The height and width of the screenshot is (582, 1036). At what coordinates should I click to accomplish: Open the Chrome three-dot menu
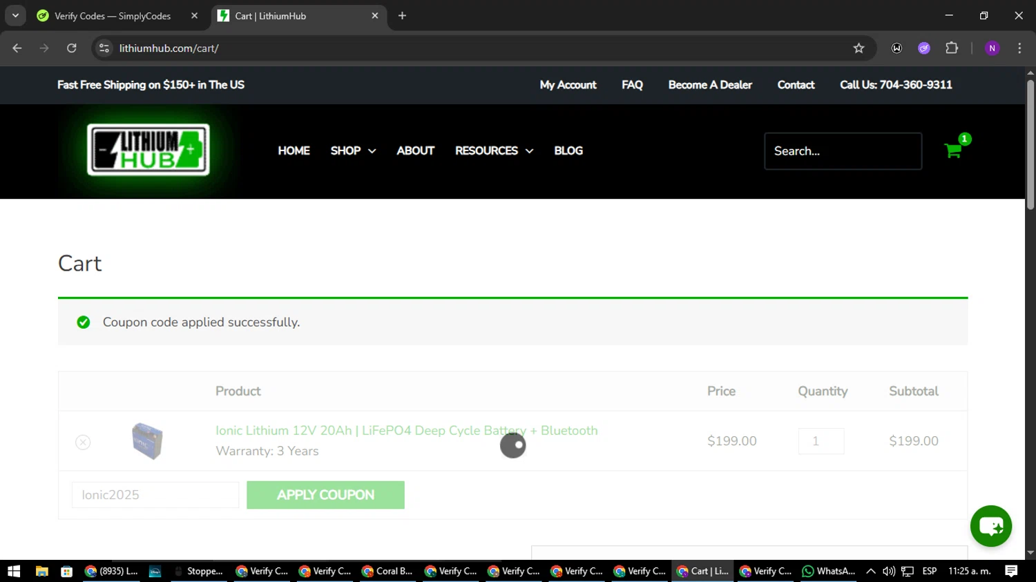pyautogui.click(x=1019, y=48)
